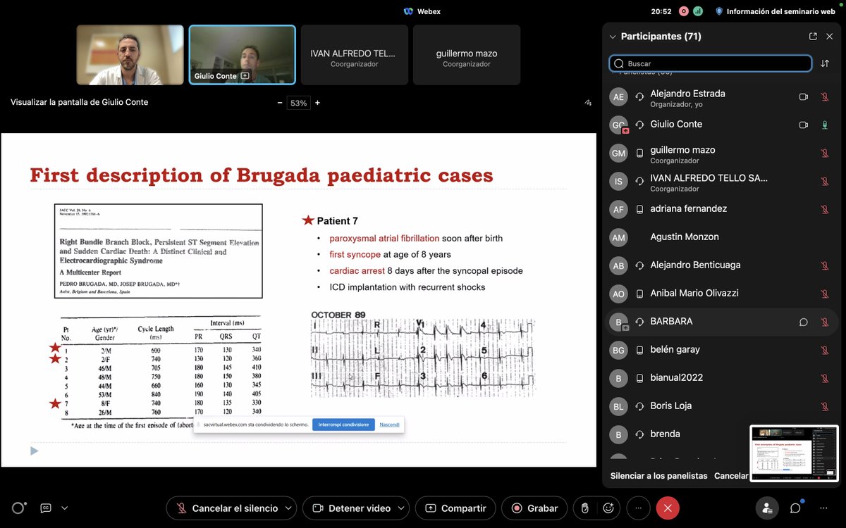The image size is (846, 528).
Task: Toggle adriana fernandez's muted microphone icon
Action: [x=825, y=209]
